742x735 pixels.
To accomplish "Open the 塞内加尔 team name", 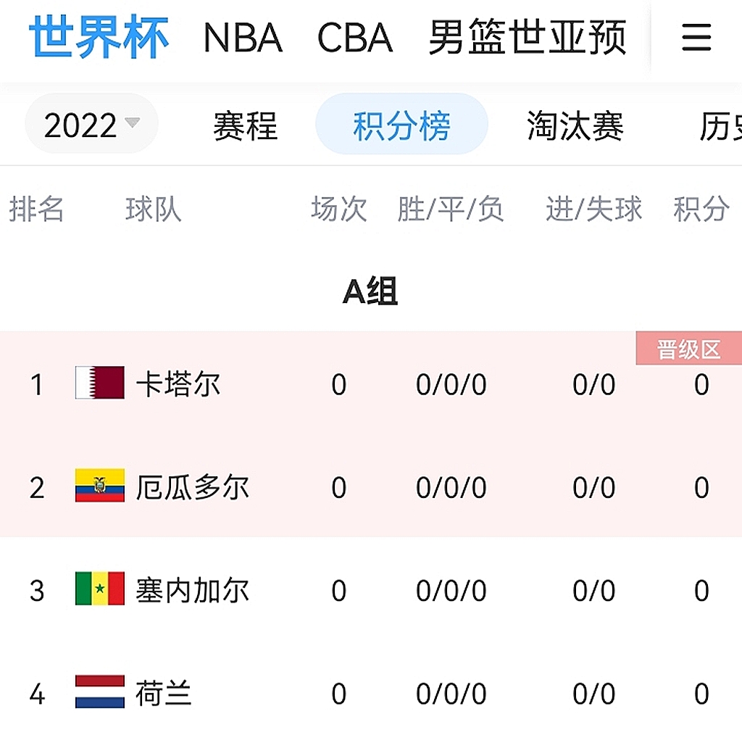I will [193, 590].
